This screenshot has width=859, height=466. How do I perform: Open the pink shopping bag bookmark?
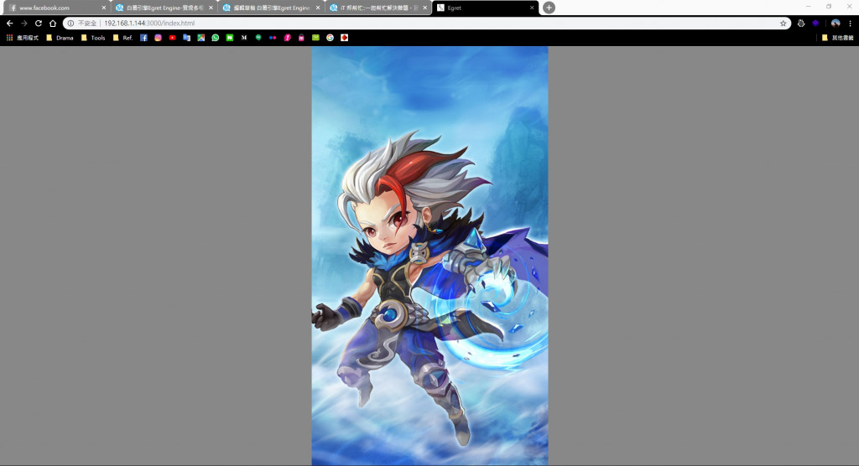click(301, 38)
